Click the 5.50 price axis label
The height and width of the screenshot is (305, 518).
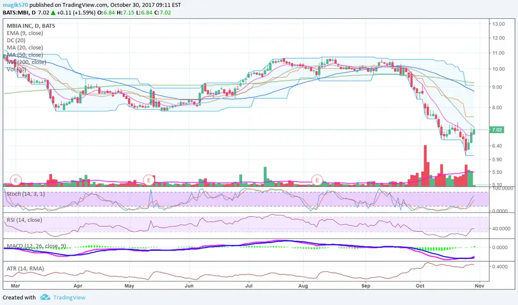(497, 172)
